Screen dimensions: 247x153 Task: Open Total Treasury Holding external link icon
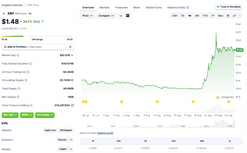coord(72,105)
